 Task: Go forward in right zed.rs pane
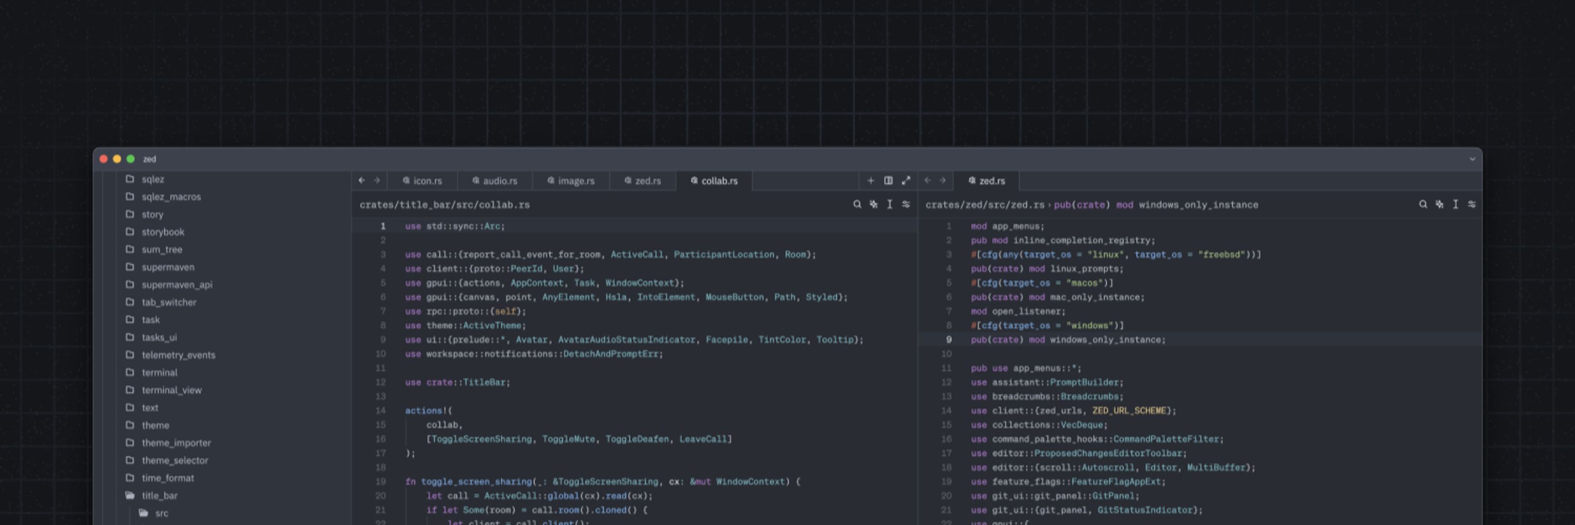(942, 180)
